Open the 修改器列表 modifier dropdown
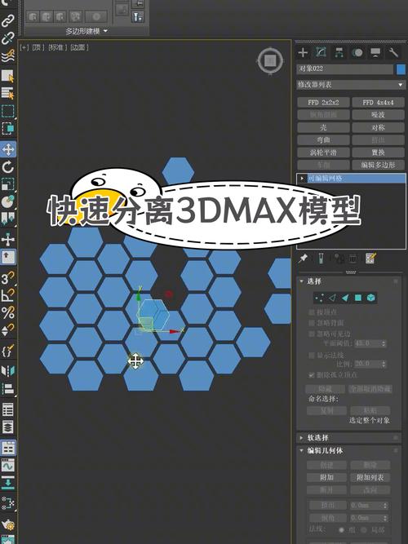Screen dimensions: 408x544 (350, 85)
